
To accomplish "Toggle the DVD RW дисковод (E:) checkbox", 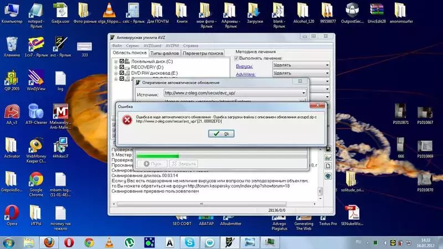I will coord(122,73).
